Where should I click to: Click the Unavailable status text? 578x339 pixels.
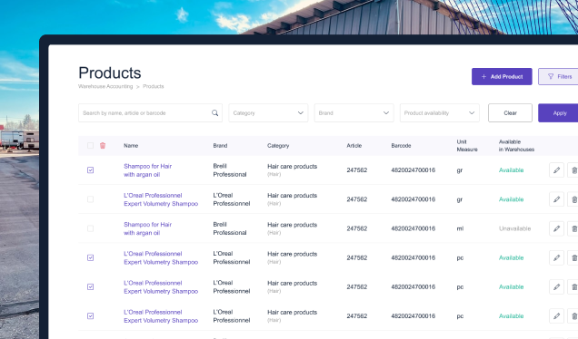[x=514, y=228]
